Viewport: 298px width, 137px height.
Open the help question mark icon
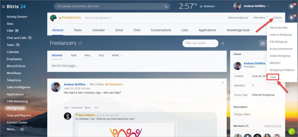tap(291, 6)
